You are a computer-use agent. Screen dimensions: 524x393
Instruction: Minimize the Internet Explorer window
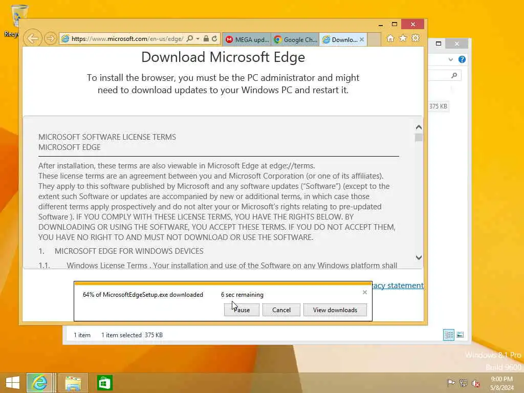coord(381,25)
